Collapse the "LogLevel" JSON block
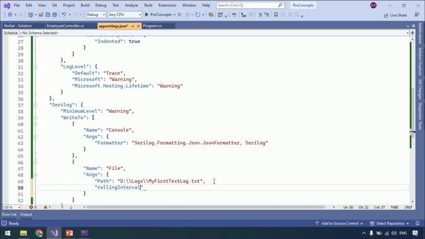 (x=35, y=66)
